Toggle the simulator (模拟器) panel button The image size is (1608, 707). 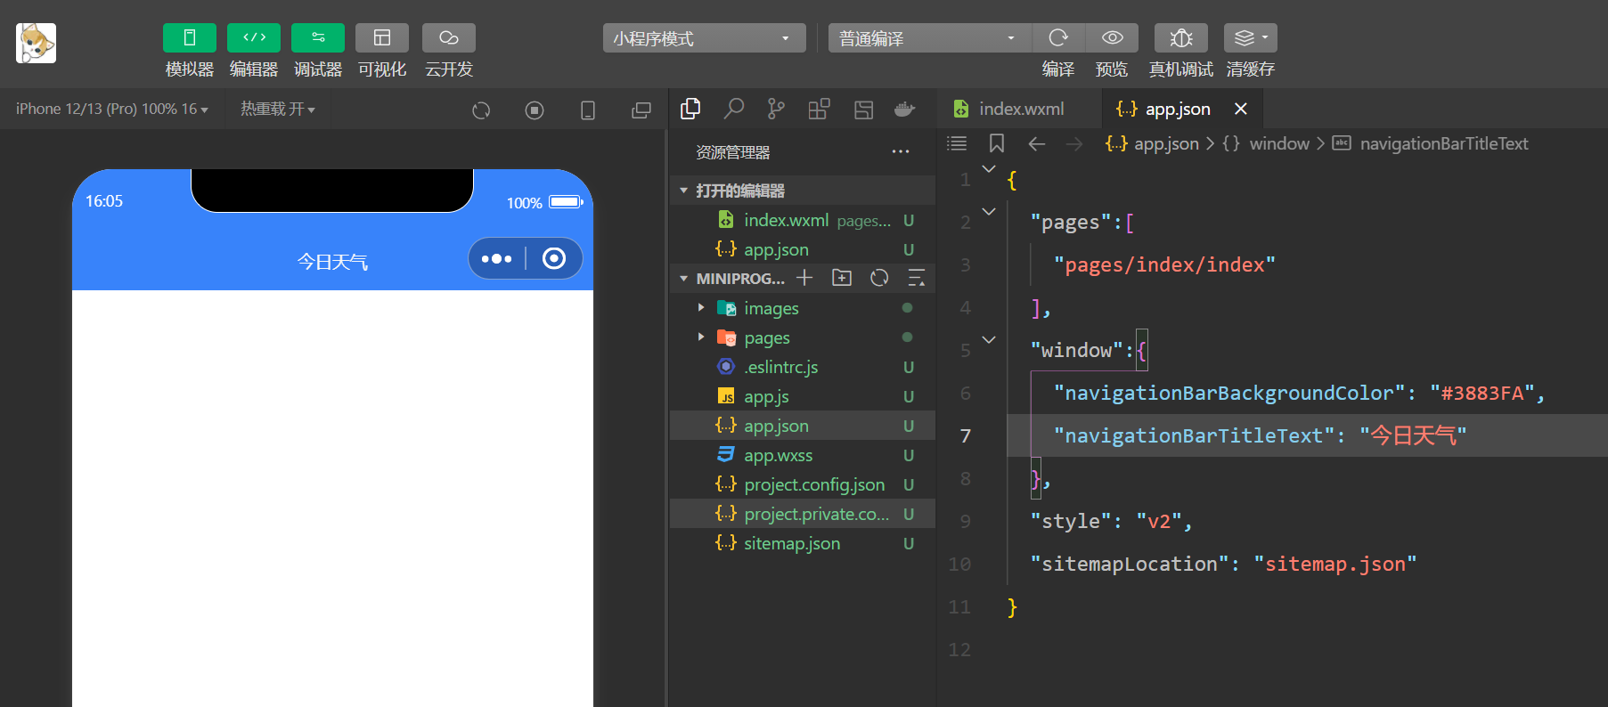(189, 38)
